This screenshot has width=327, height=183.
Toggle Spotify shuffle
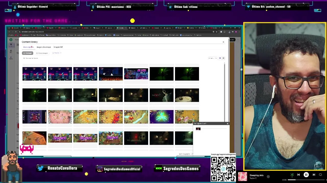coord(292,175)
